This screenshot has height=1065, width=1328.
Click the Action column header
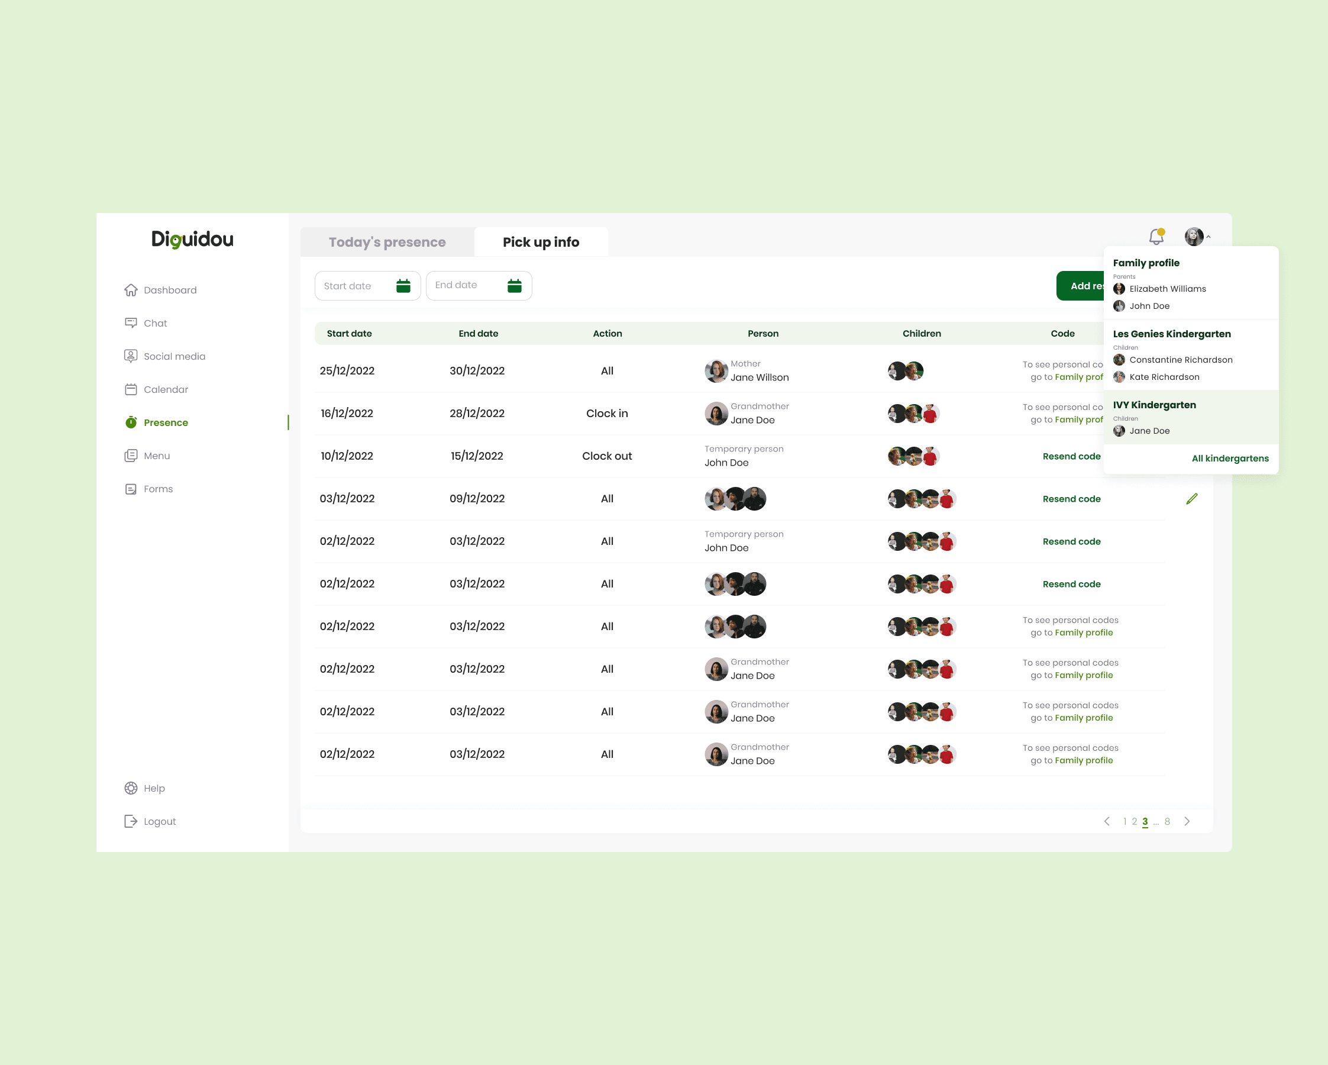(608, 334)
